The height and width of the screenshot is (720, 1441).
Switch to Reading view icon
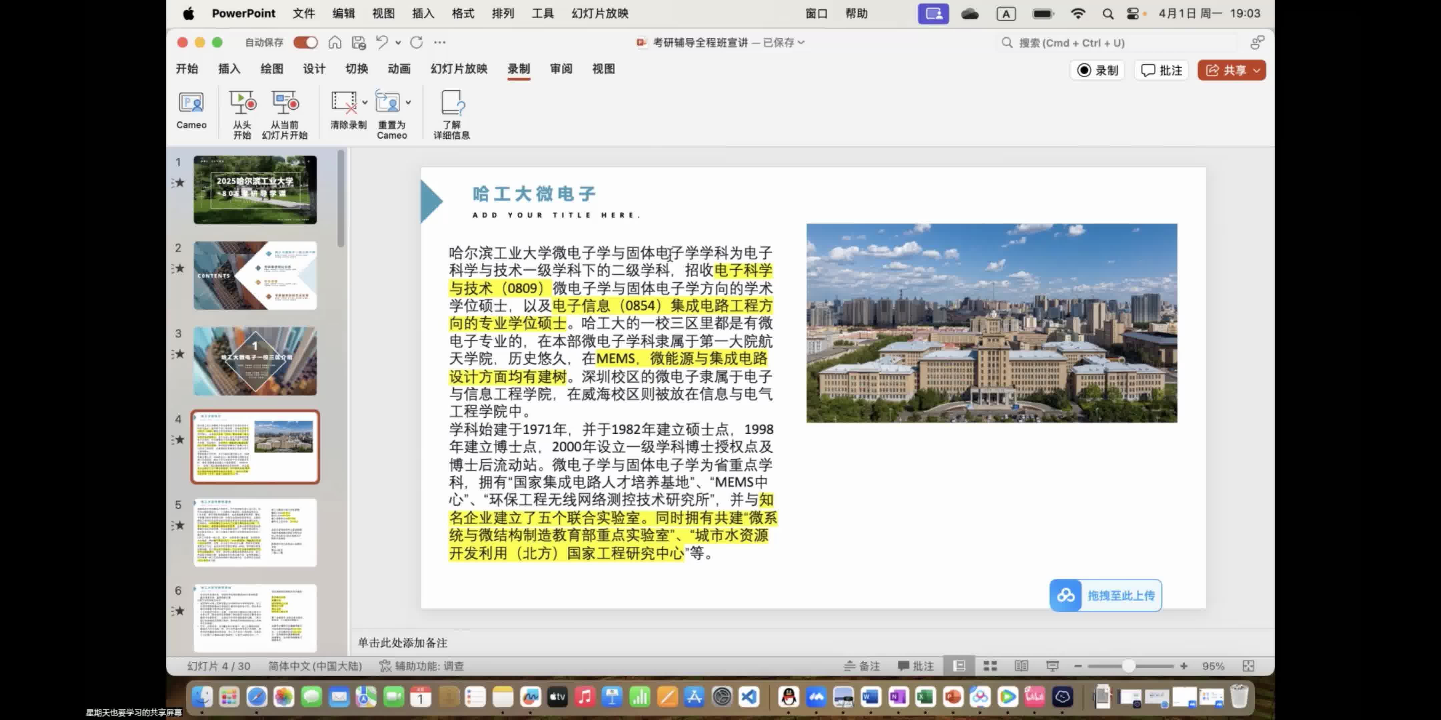pos(1021,666)
